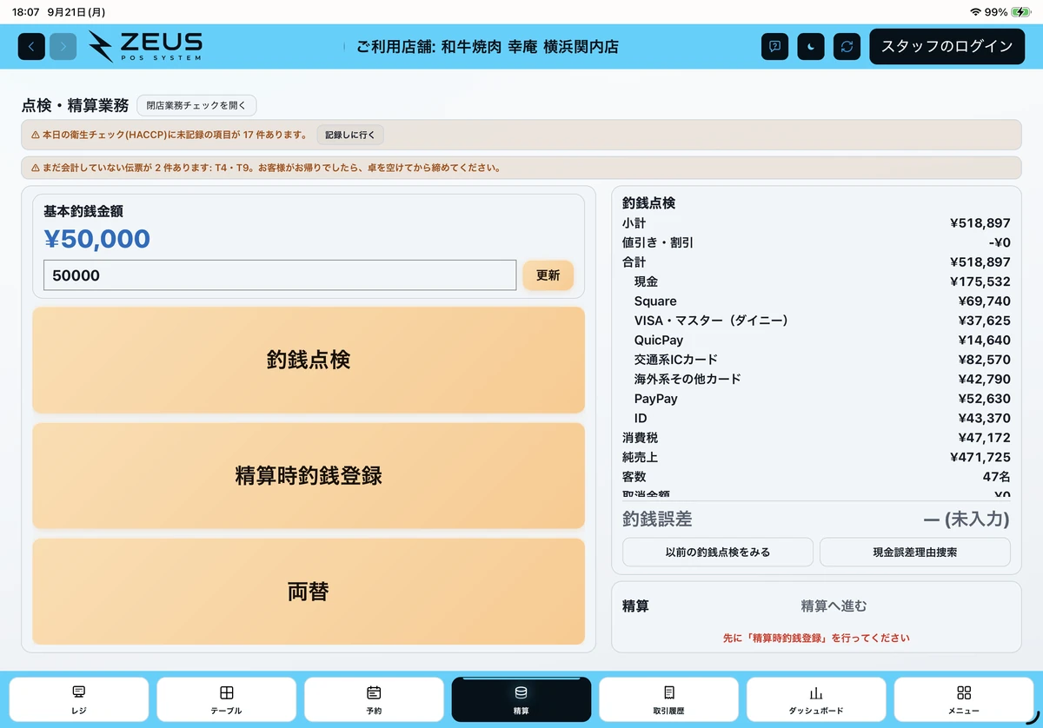Click 記録しに行く in the HACCP warning

point(350,135)
